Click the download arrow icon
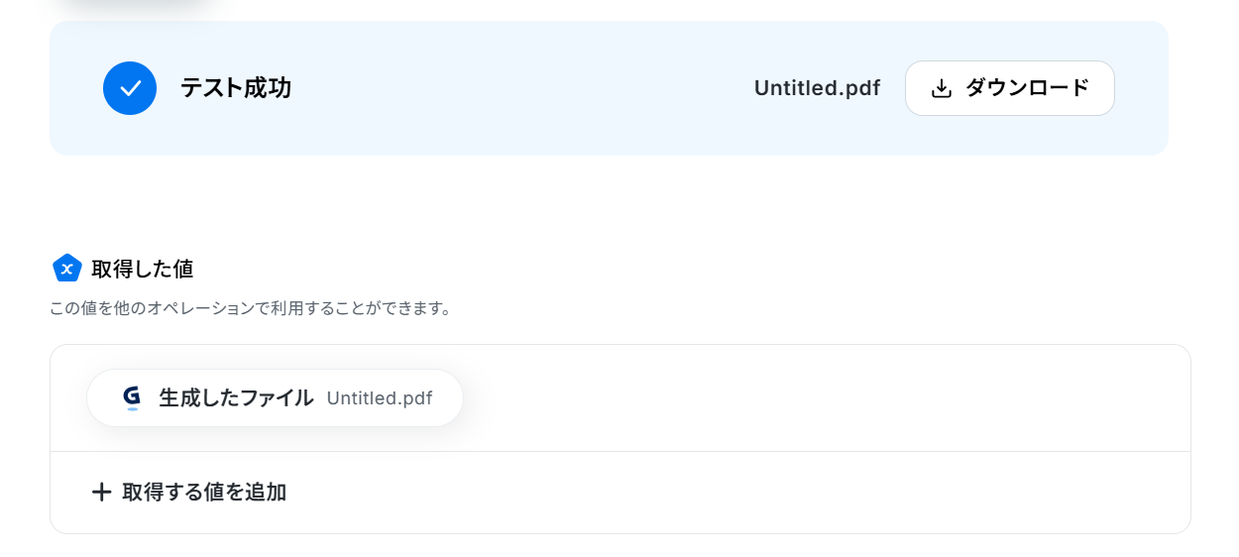Image resolution: width=1239 pixels, height=557 pixels. click(x=942, y=88)
